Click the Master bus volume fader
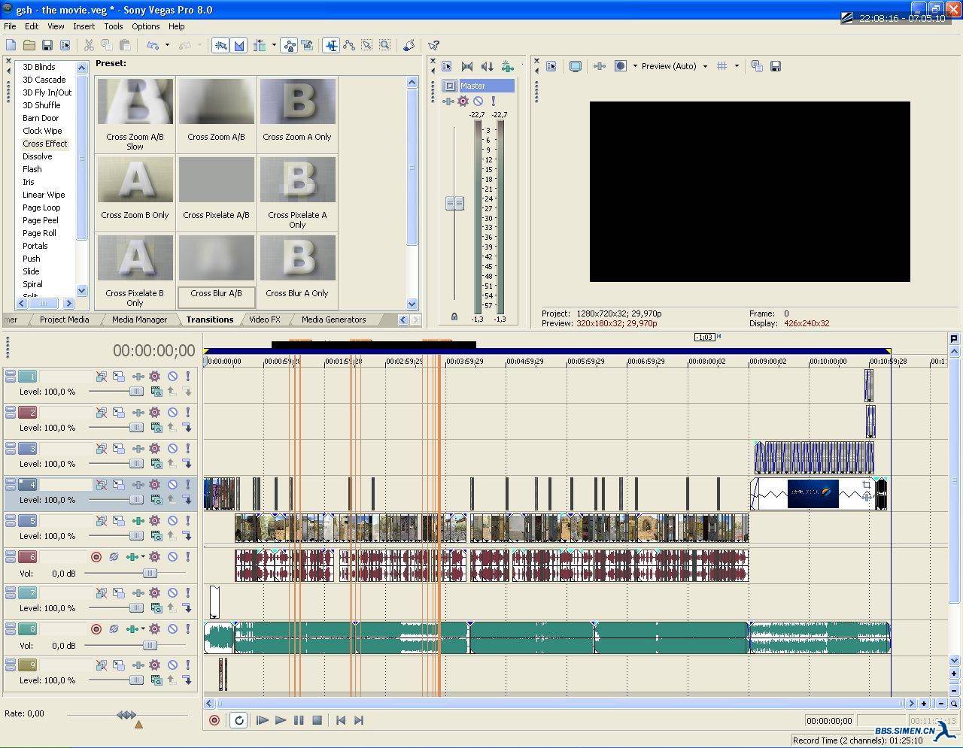Viewport: 963px width, 748px height. (x=454, y=203)
